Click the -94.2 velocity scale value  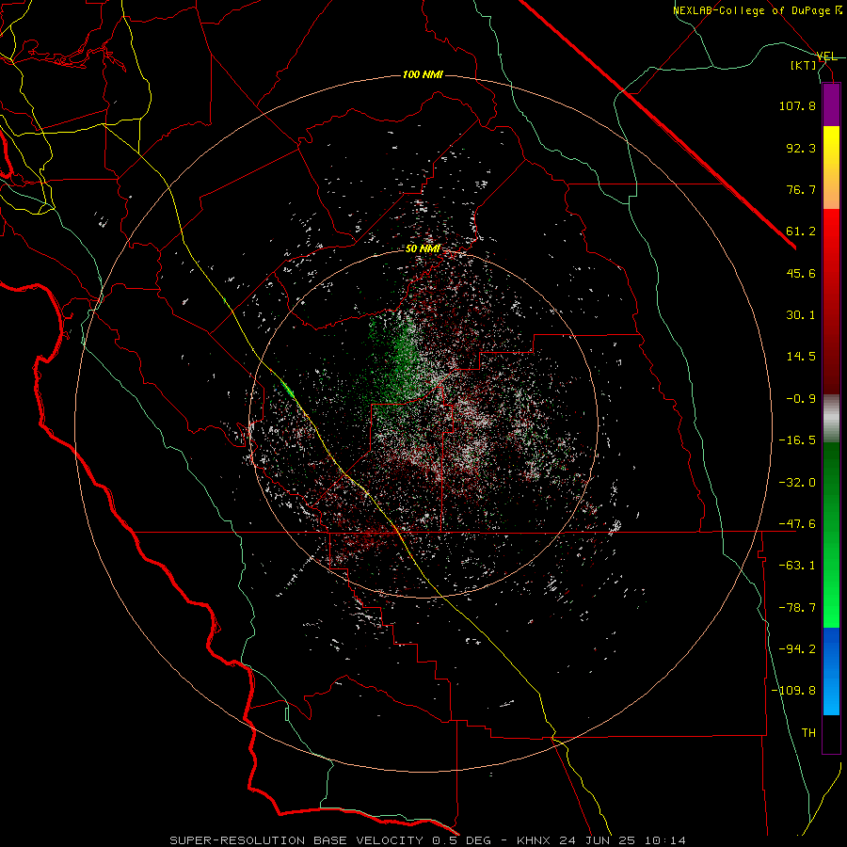pyautogui.click(x=797, y=648)
